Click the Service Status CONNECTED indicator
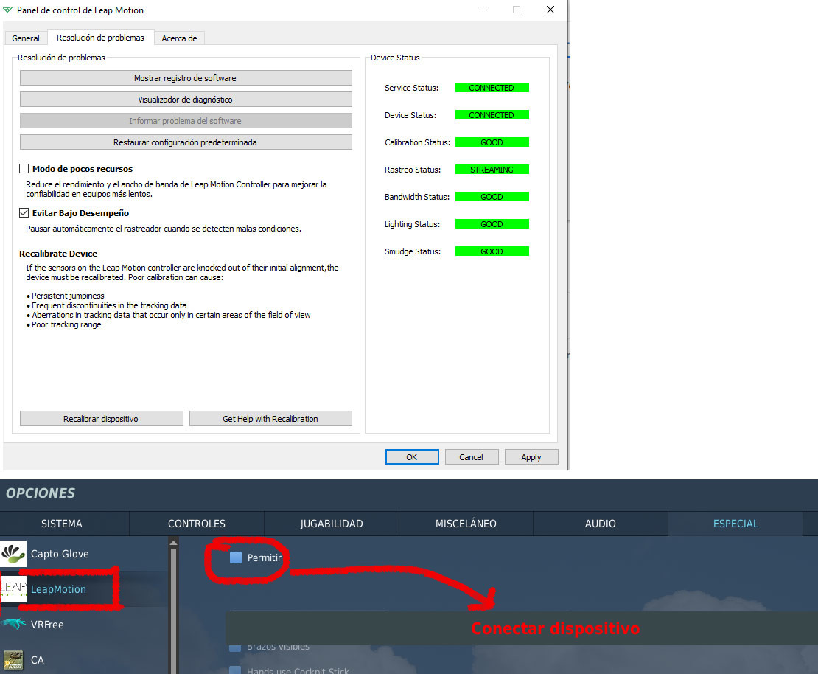This screenshot has width=818, height=674. click(492, 88)
